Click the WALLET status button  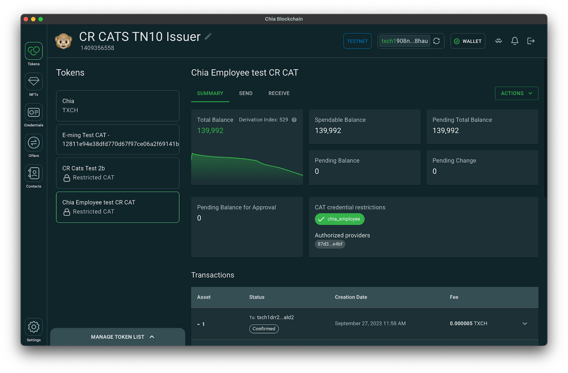point(468,41)
